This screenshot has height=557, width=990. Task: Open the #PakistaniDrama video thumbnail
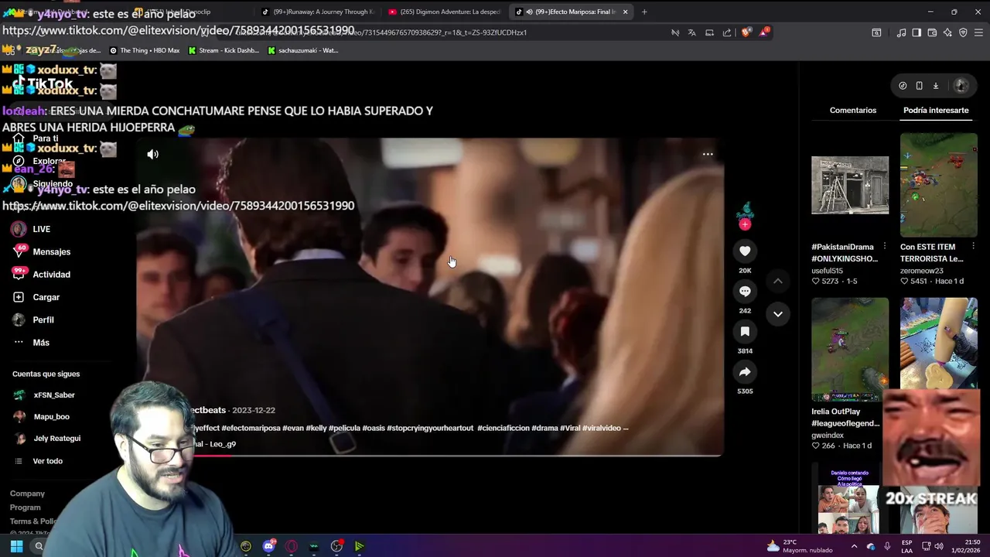[850, 185]
